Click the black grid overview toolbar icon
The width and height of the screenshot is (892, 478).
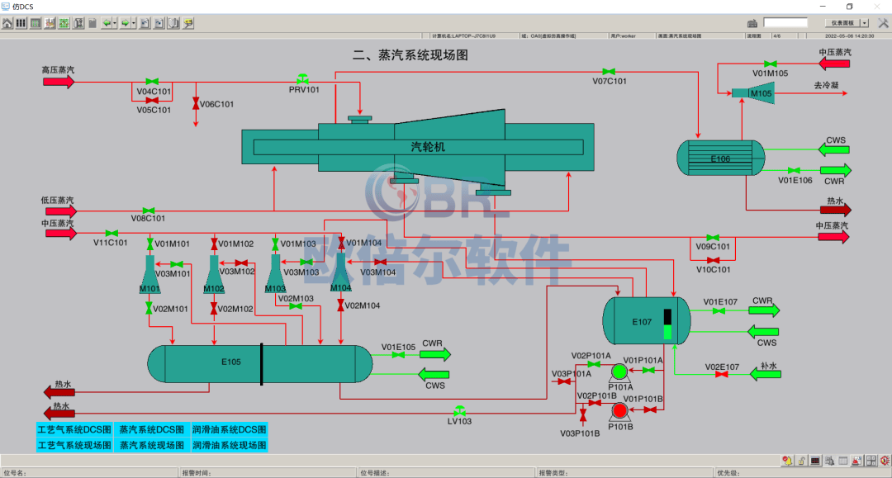click(x=21, y=23)
